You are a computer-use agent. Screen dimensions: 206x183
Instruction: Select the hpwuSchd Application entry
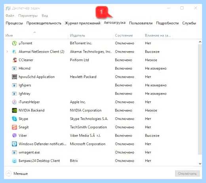[36, 77]
